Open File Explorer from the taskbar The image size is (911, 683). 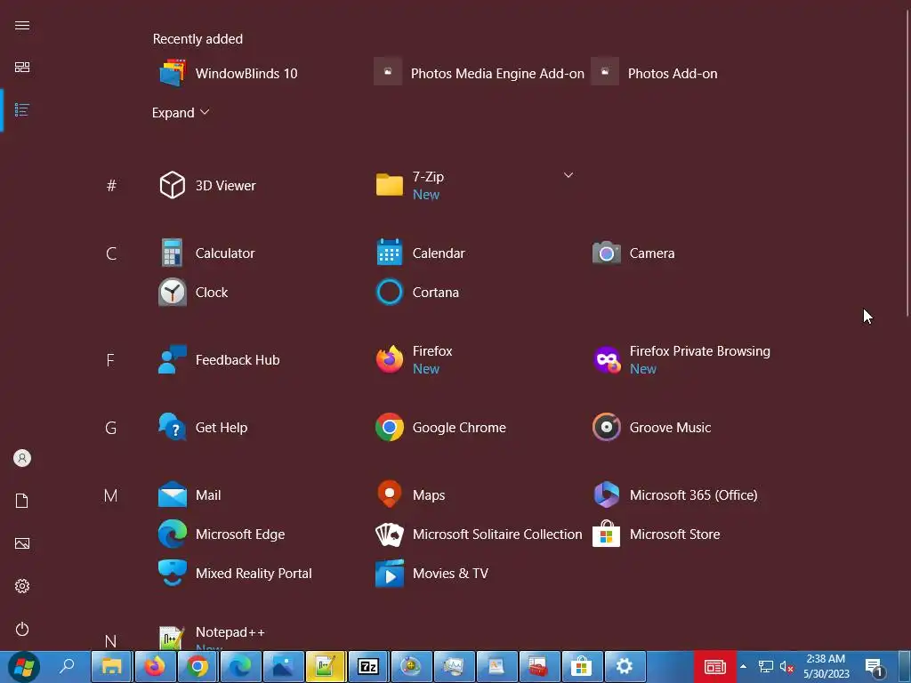[111, 666]
